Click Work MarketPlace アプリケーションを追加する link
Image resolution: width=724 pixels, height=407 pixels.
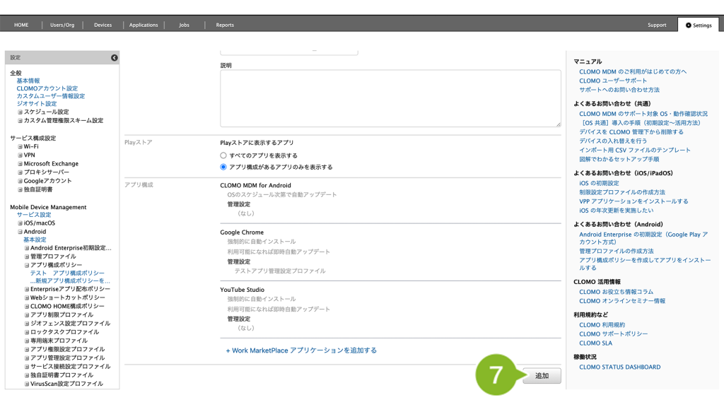(x=301, y=350)
